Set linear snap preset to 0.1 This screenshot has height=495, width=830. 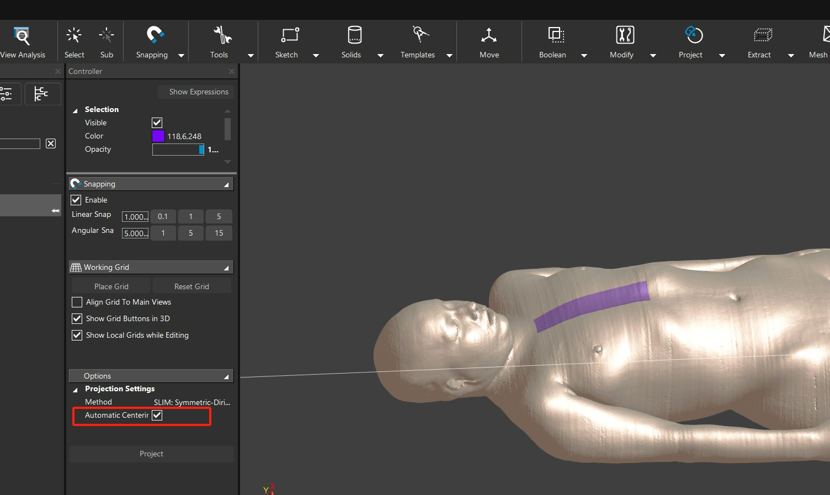click(x=163, y=217)
